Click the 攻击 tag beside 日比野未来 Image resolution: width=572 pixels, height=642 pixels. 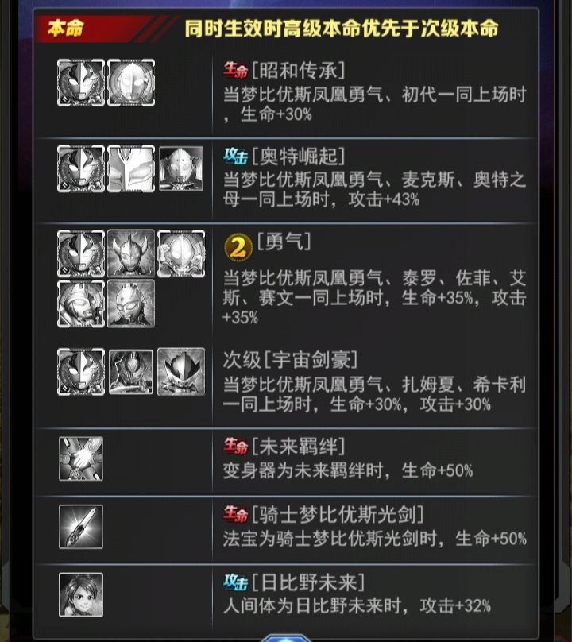pyautogui.click(x=235, y=582)
